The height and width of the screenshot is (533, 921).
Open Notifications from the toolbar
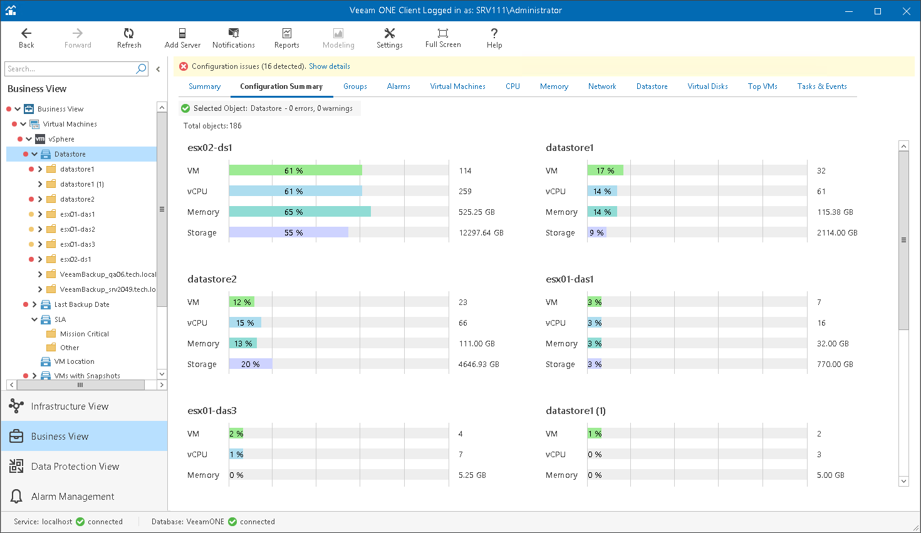pos(233,34)
